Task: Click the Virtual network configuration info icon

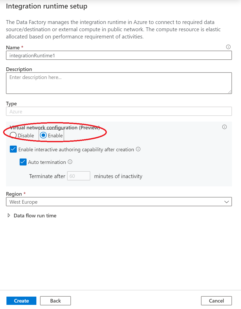Action: pos(224,127)
